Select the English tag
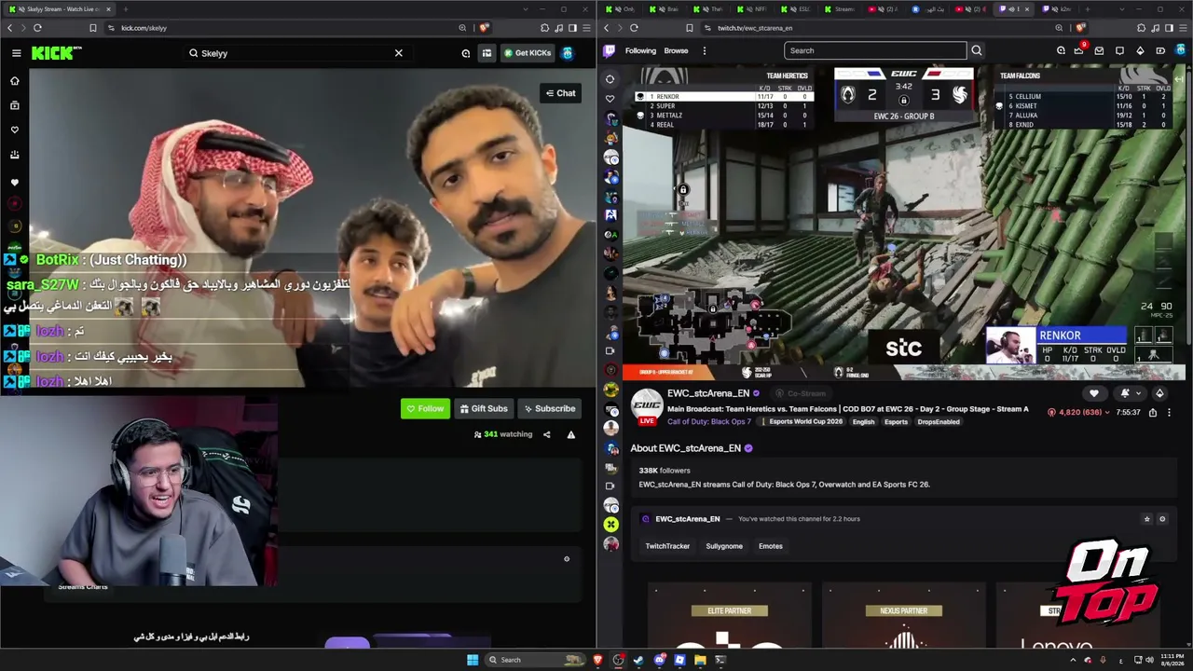Viewport: 1193px width, 671px height. [863, 422]
